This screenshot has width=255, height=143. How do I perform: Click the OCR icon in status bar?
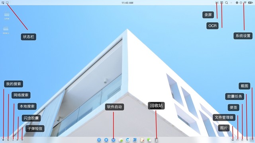tap(222, 3)
